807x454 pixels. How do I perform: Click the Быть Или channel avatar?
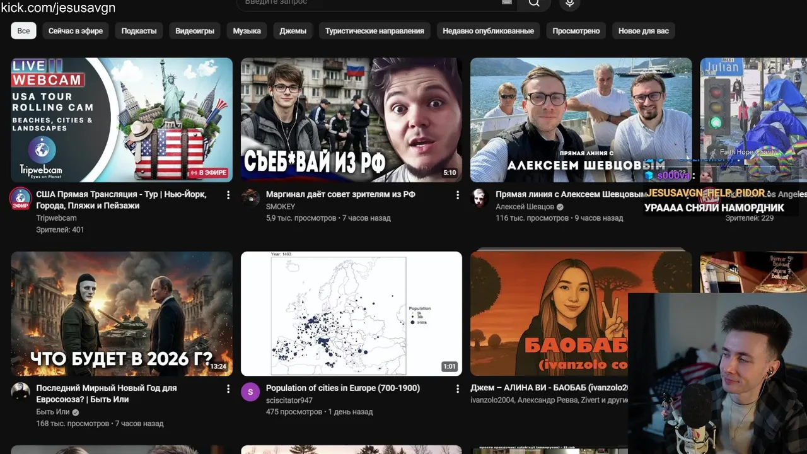pos(21,392)
